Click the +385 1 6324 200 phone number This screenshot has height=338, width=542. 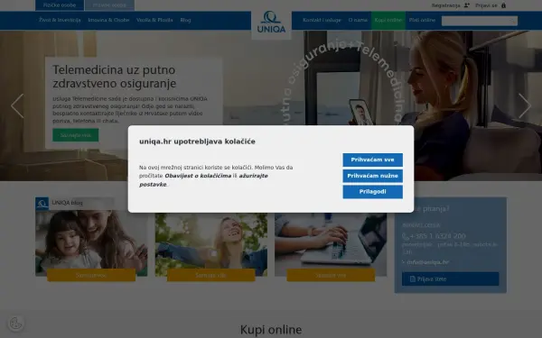(x=437, y=236)
